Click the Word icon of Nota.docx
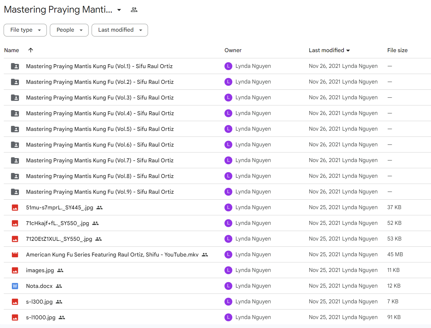The height and width of the screenshot is (328, 431). [x=15, y=286]
